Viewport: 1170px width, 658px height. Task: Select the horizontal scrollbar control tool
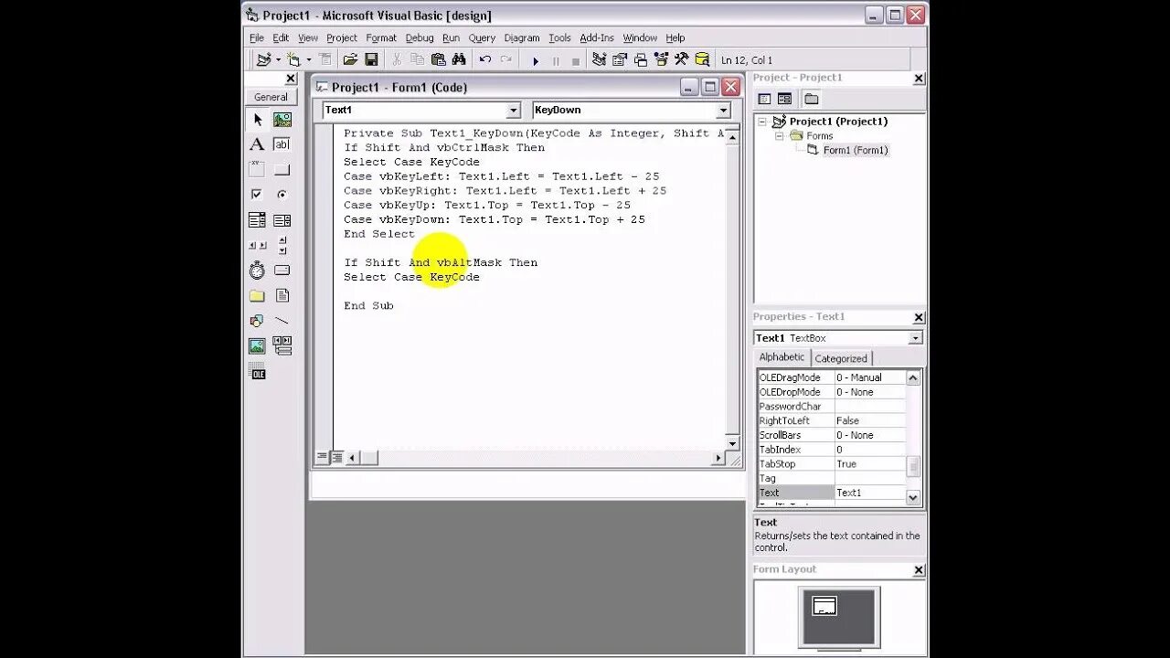pos(257,245)
